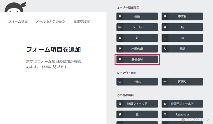213x124 pixels.
Task: Add the HTML layout field
Action: click(137, 82)
